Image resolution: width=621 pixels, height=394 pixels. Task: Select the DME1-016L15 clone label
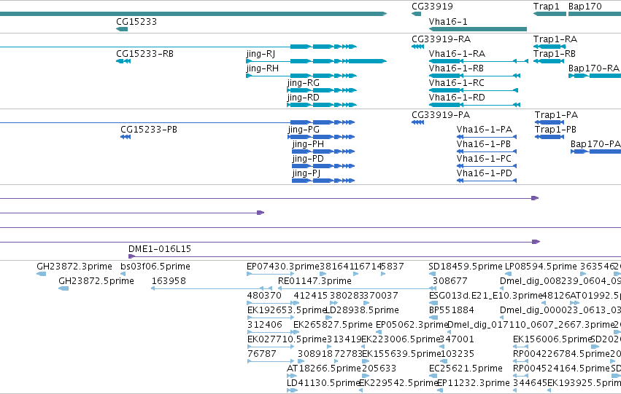click(160, 249)
